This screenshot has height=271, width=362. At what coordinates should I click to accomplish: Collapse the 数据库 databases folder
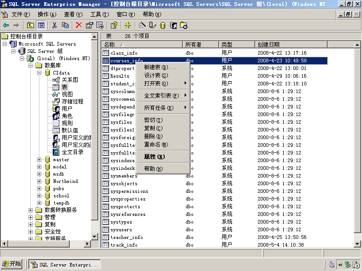click(30, 65)
